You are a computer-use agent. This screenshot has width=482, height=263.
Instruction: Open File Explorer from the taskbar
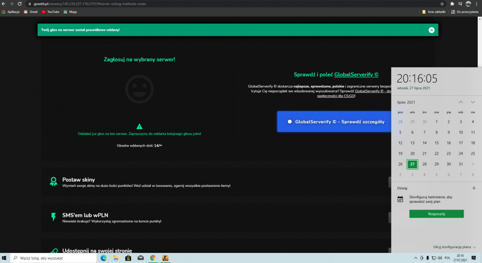pos(116,258)
